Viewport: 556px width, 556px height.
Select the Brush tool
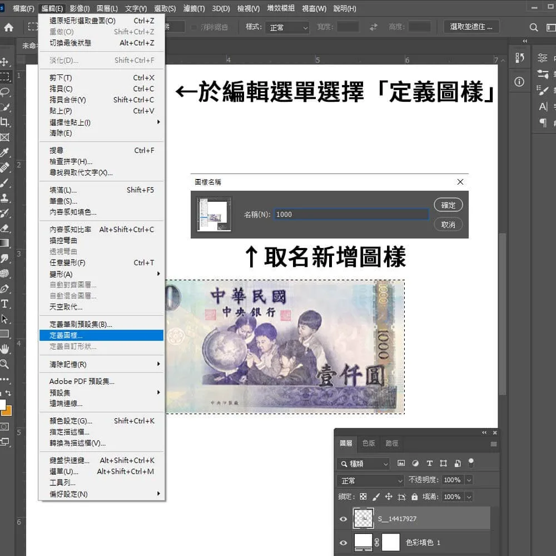(4, 182)
